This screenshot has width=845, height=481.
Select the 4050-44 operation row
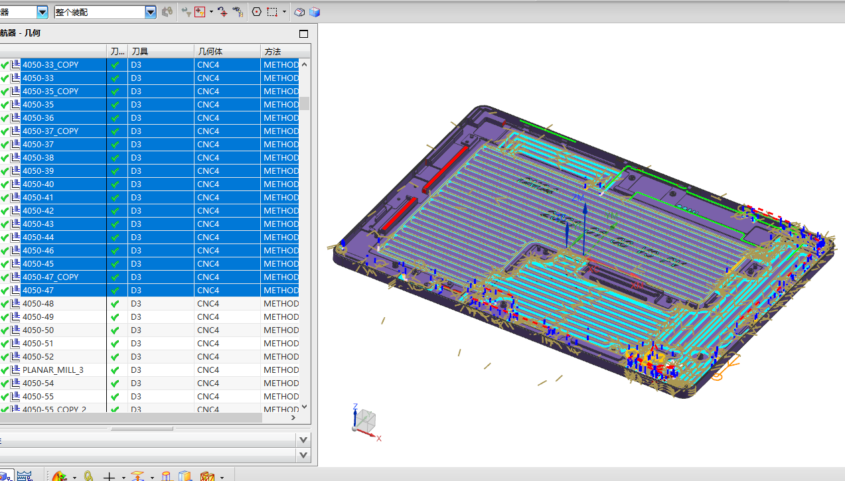tap(38, 238)
